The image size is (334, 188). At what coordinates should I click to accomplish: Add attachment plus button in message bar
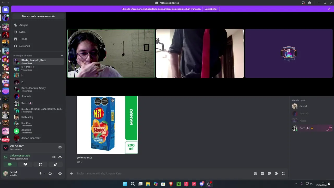[71, 173]
